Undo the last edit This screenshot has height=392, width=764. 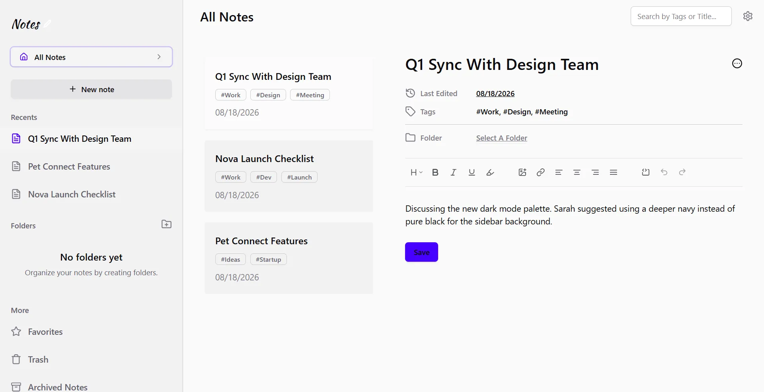664,172
